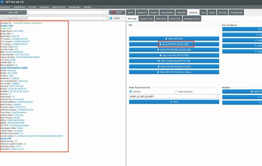Click the Scan ADB button
The image size is (262, 166).
pos(13,13)
